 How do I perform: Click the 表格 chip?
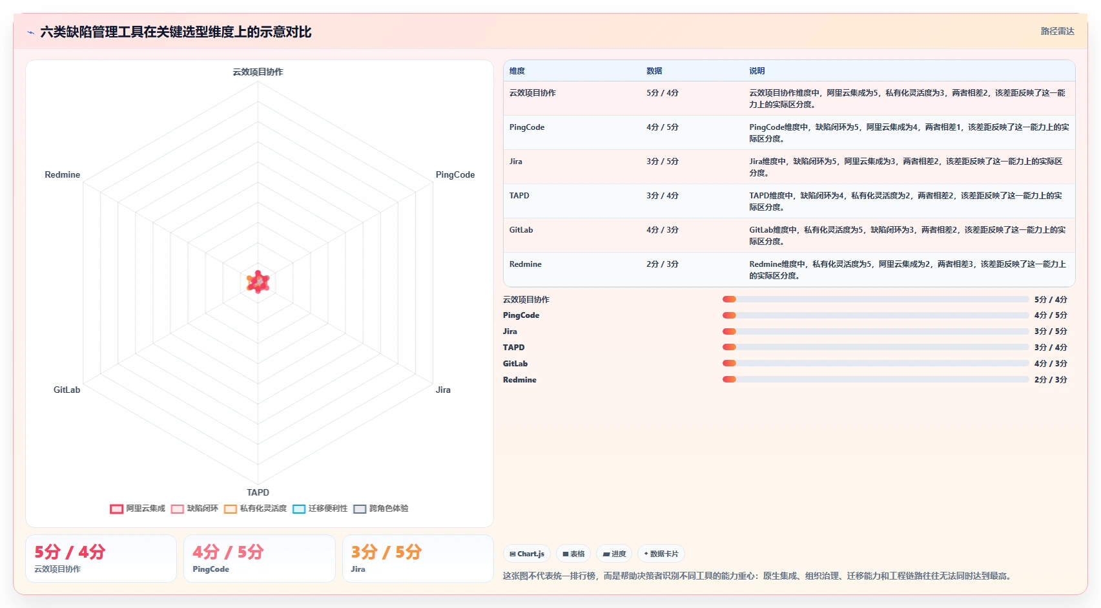(573, 554)
